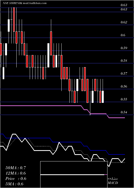
Task: Select the 0.56 price axis label
Action: pos(124,86)
